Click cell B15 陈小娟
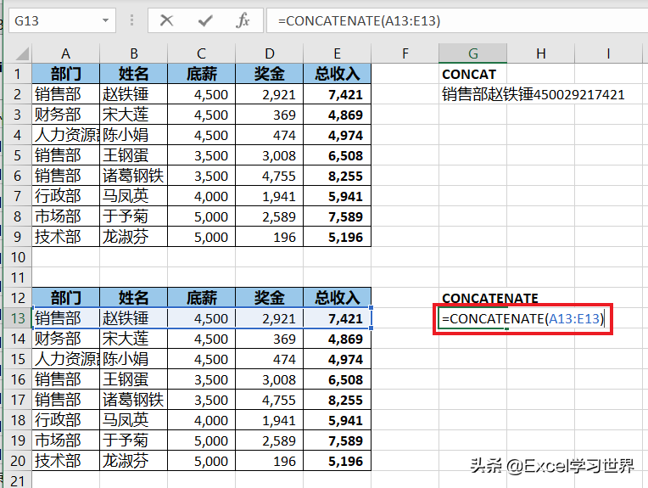Screen dimensions: 648x488 pos(133,359)
